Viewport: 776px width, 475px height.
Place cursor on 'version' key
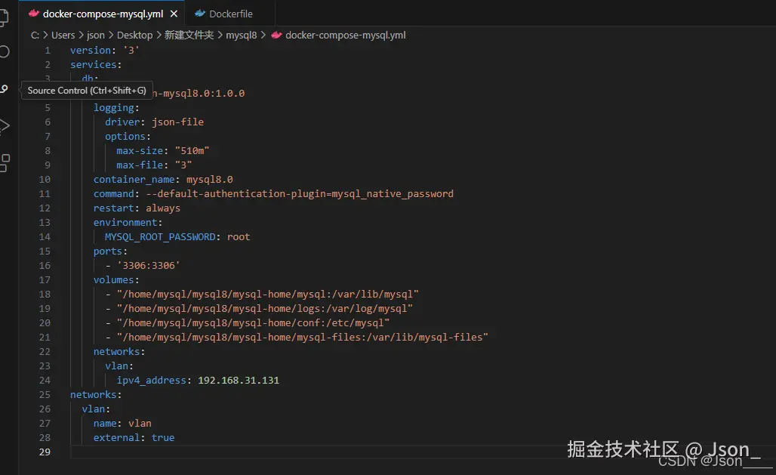(91, 50)
